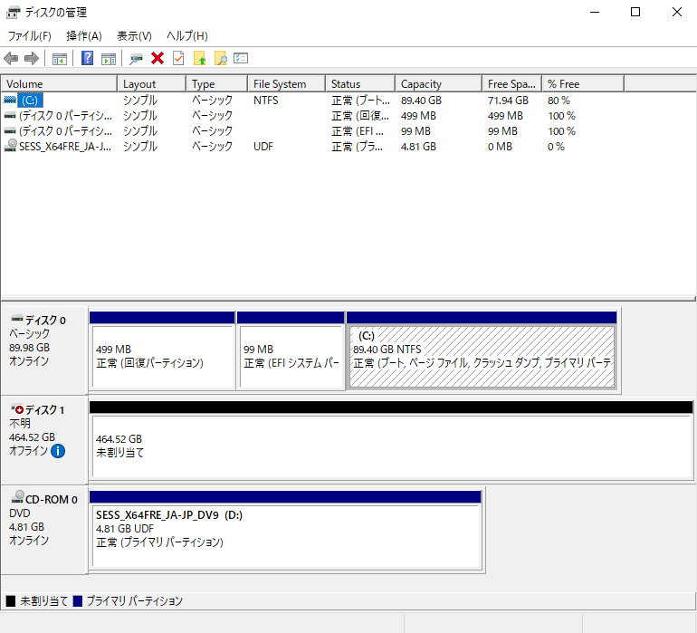Click the Disk Management title bar app icon

[13, 12]
